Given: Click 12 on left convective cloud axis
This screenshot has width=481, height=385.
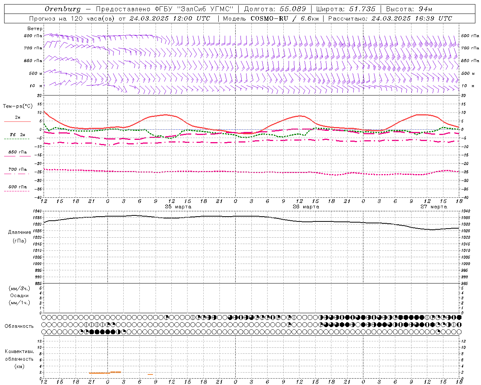Looking at the screenshot, I should (x=40, y=341).
